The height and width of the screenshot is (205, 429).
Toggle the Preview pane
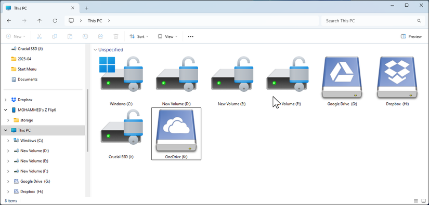411,36
